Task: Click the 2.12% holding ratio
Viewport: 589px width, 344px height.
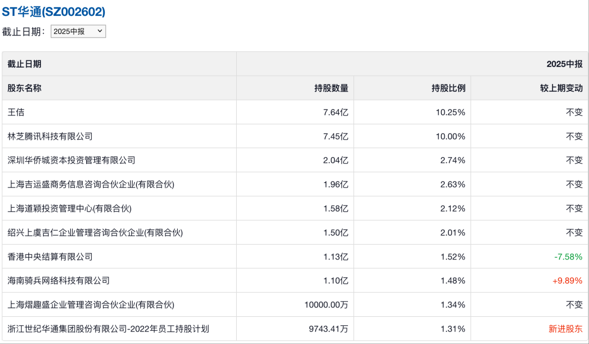Action: tap(453, 208)
